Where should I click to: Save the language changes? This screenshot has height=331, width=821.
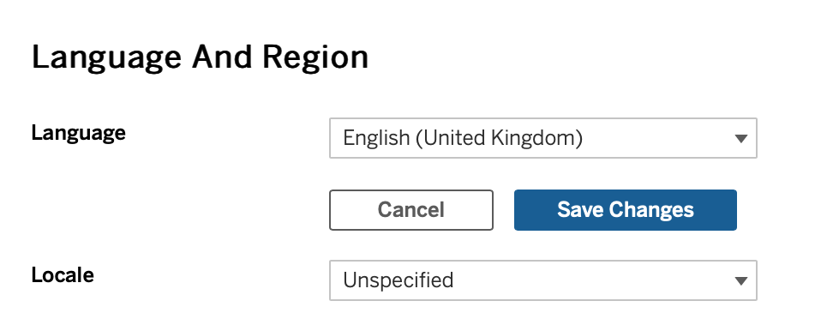[625, 210]
